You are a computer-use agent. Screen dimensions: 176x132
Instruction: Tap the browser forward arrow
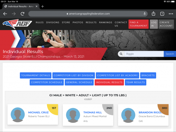point(14,14)
